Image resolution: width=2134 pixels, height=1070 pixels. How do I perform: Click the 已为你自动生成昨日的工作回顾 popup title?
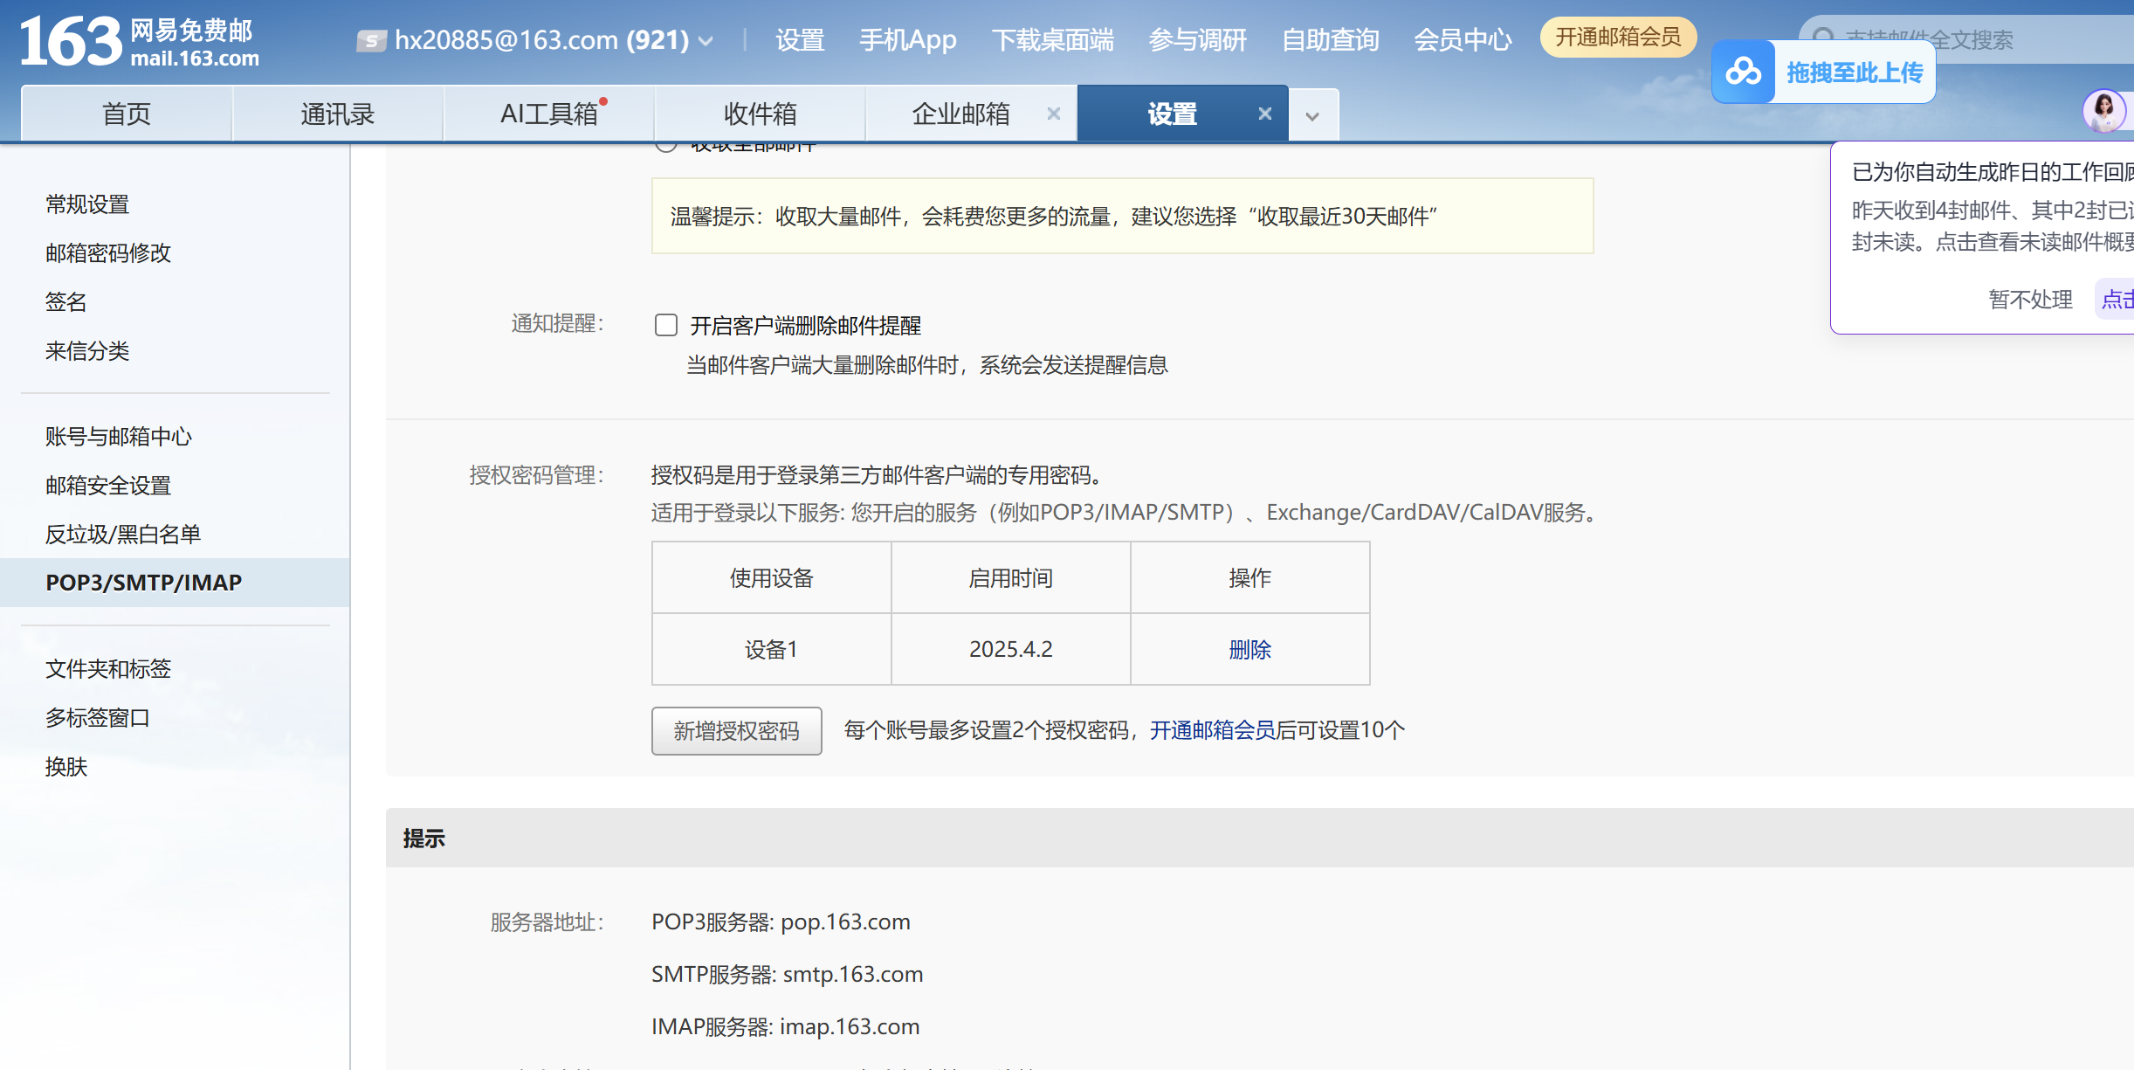pyautogui.click(x=1993, y=172)
